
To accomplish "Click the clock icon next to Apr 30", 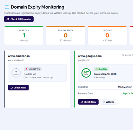I will click(x=123, y=55).
